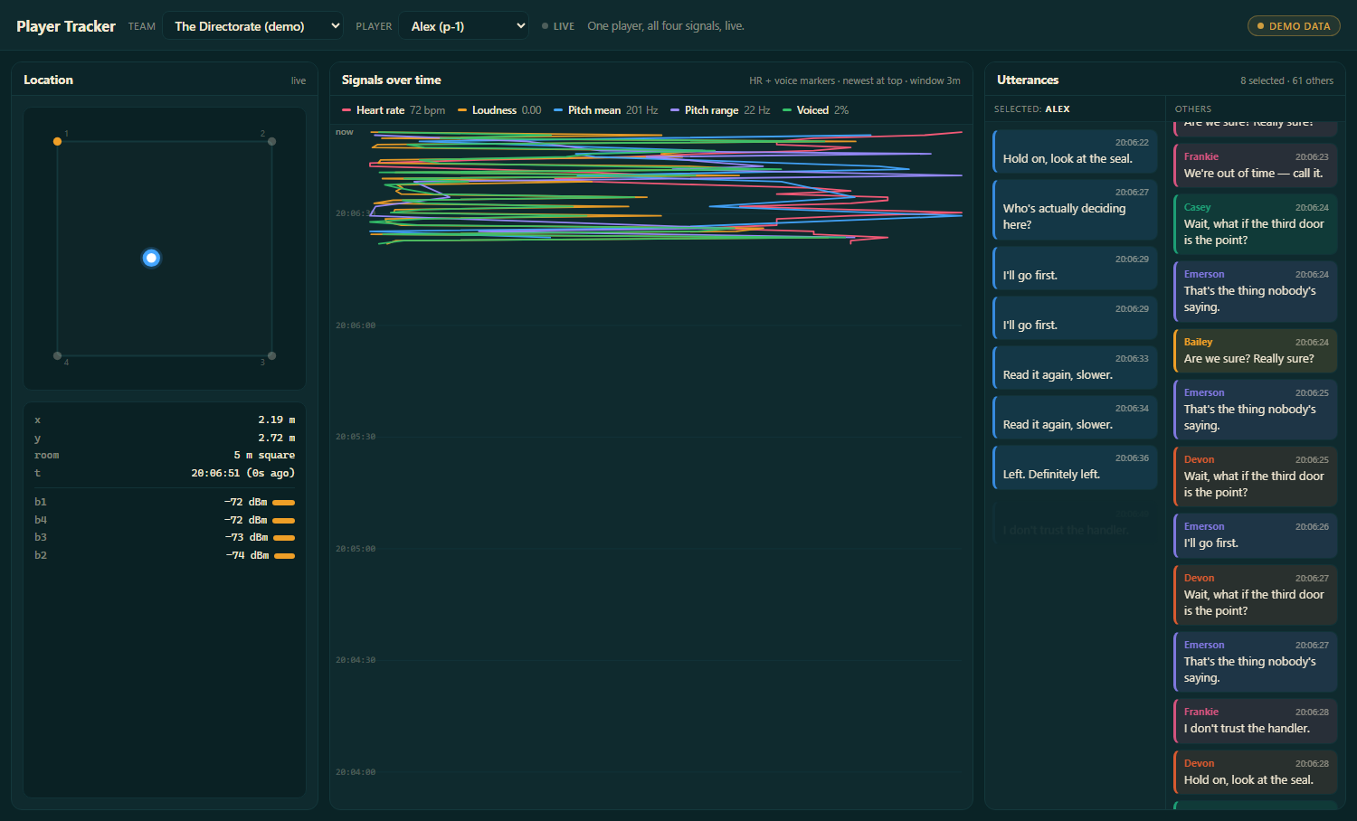Viewport: 1357px width, 821px height.
Task: Select the 'Who's actually deciding here?' utterance card
Action: [x=1075, y=210]
